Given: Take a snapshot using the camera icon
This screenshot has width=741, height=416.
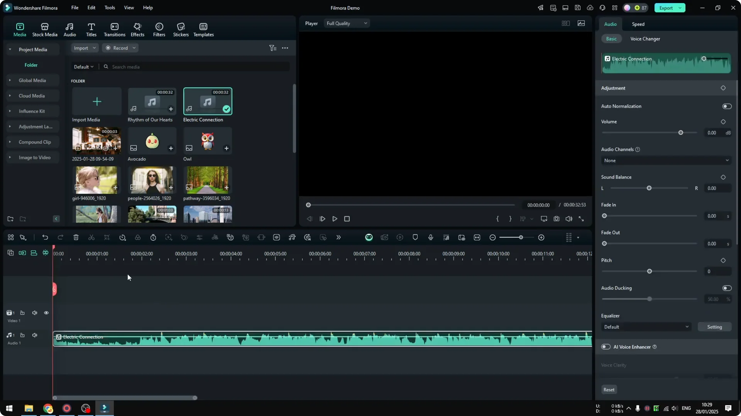Looking at the screenshot, I should point(557,218).
